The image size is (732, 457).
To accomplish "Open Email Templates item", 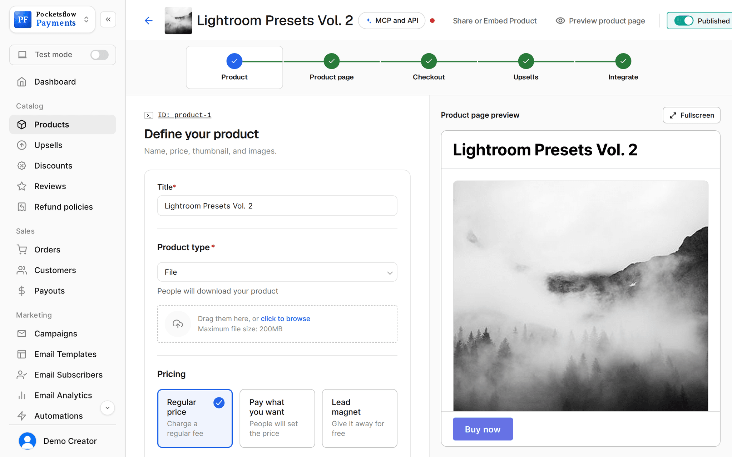I will point(63,354).
